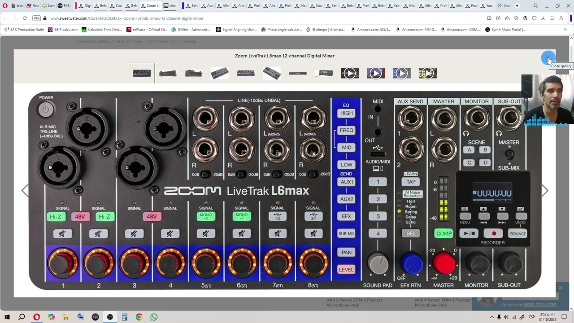574x323 pixels.
Task: Open Opera Easy Setup sliders icon
Action: 552,18
